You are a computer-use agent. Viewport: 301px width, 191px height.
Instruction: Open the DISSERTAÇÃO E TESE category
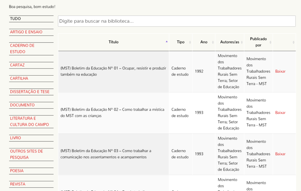click(30, 92)
